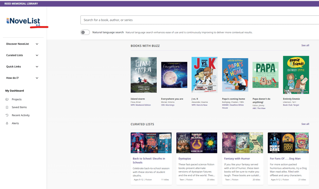Click the Alerts bell icon

tap(7, 123)
